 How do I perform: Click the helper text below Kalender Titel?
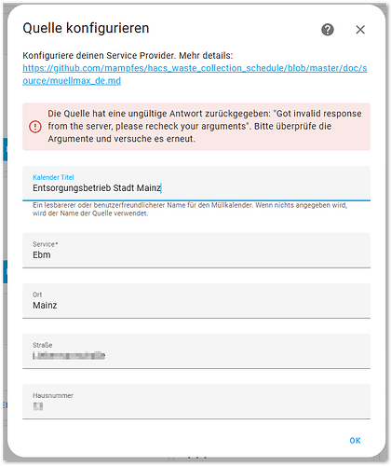(190, 210)
